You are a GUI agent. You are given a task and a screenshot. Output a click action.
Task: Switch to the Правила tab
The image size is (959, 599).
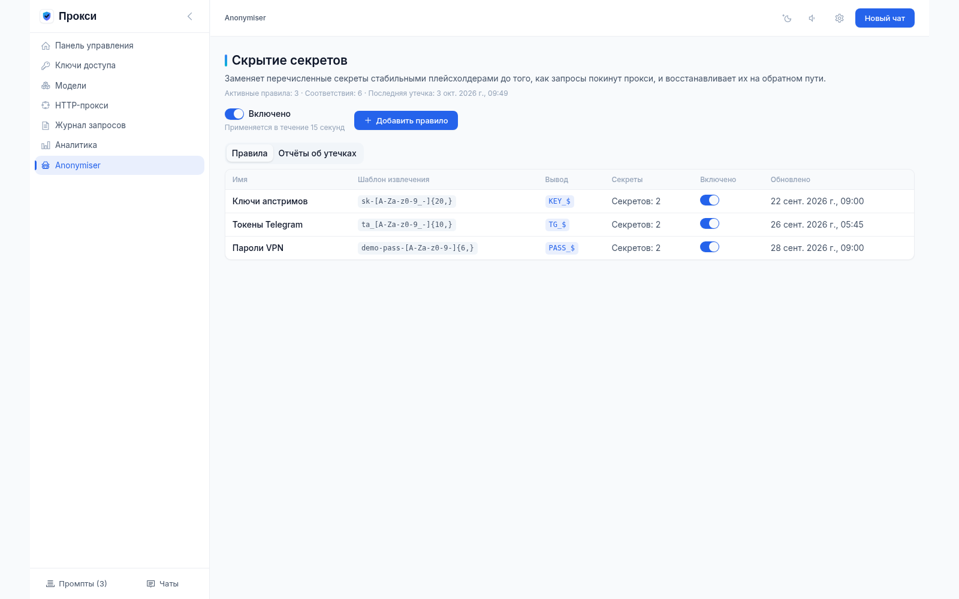click(249, 153)
